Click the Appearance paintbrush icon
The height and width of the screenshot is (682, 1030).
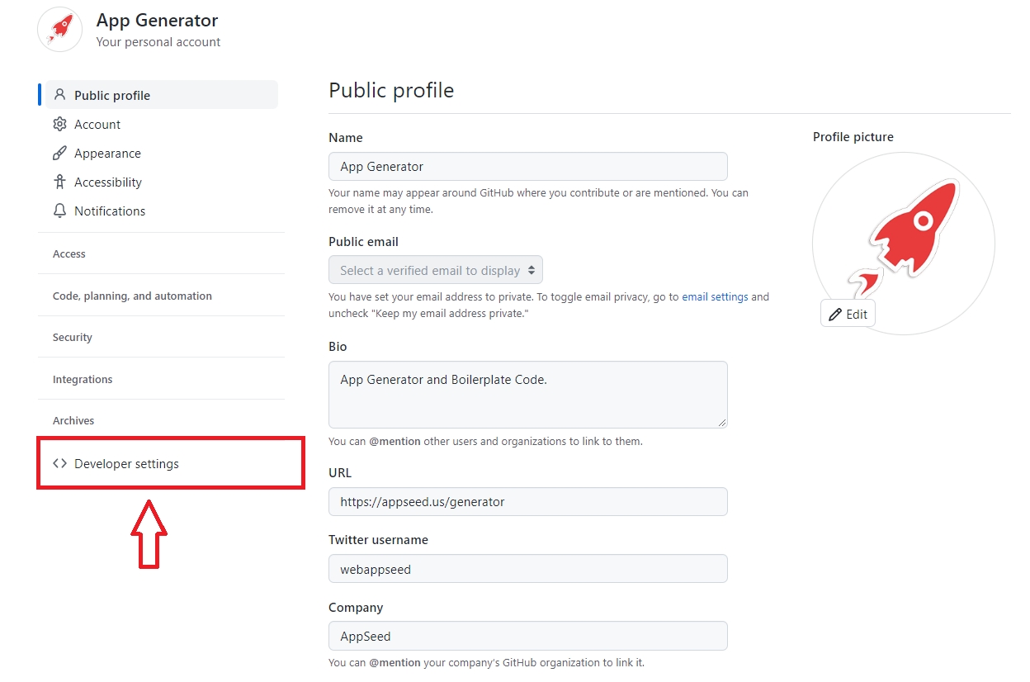pos(59,154)
